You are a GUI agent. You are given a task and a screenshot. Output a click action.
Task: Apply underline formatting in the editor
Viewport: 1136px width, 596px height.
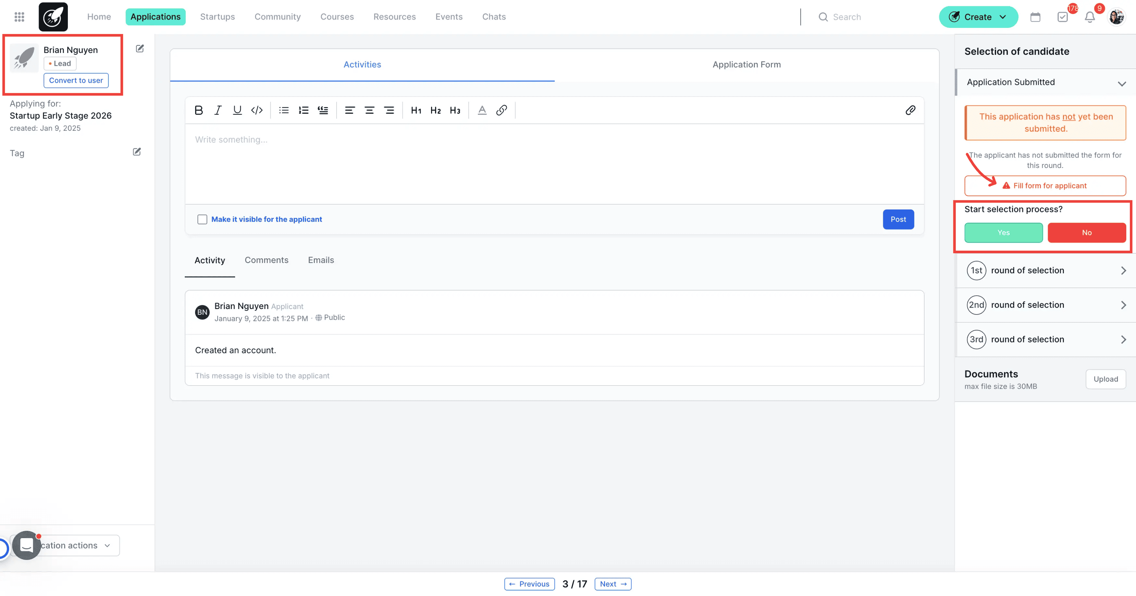point(237,110)
